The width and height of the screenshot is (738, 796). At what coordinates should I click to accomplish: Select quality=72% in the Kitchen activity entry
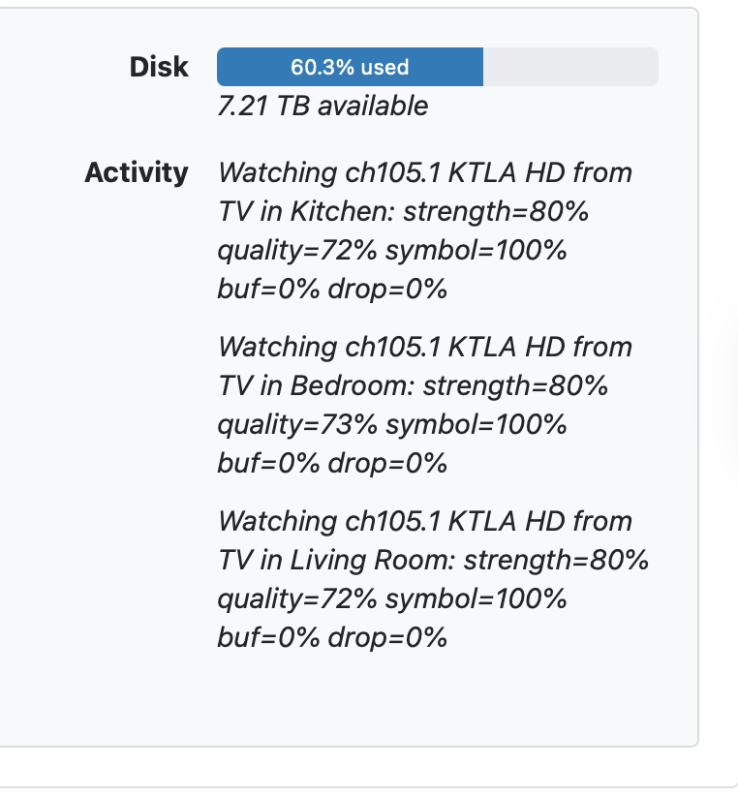[297, 251]
